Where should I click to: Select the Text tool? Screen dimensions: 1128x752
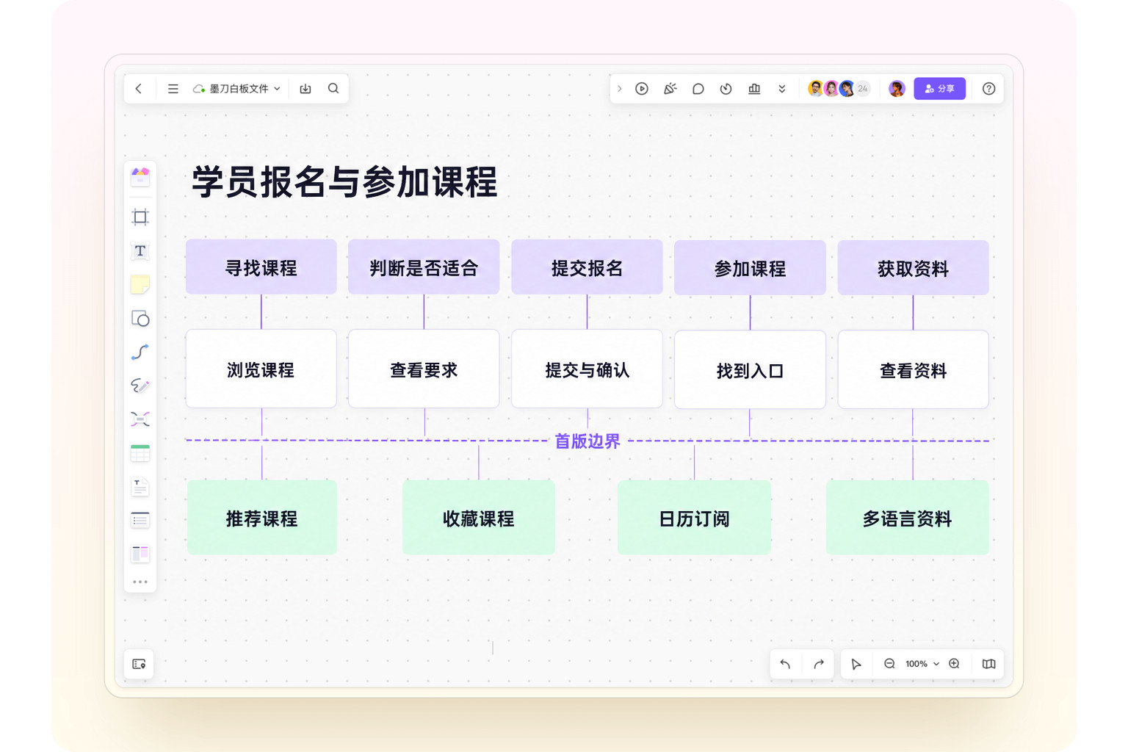140,251
